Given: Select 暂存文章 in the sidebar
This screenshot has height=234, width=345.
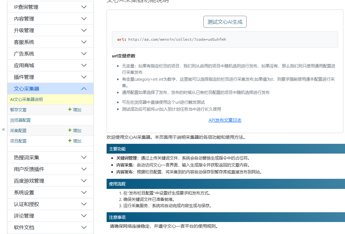Looking at the screenshot, I should coord(18,109).
